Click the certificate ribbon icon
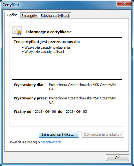This screenshot has width=134, height=166. (x=17, y=31)
